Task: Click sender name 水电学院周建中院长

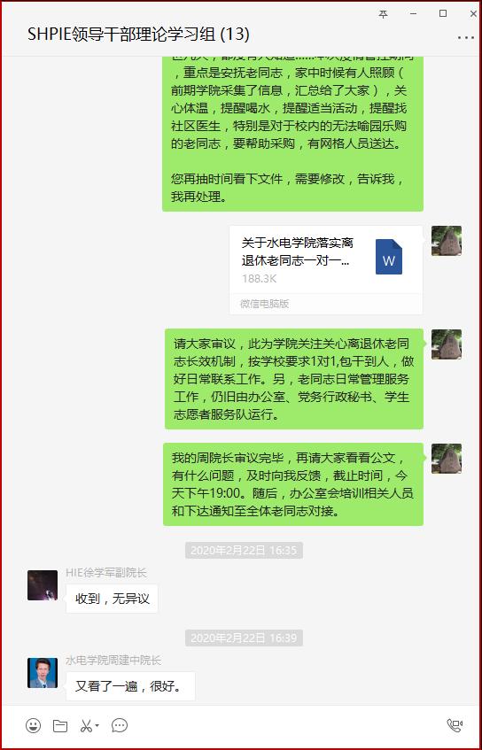Action: 113,661
